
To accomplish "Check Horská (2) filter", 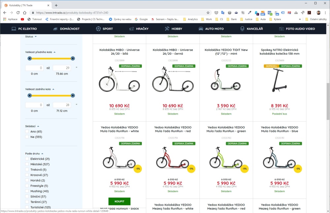I will (x=27, y=180).
